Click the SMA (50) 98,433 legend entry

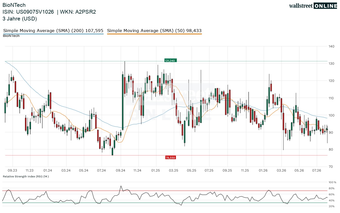pyautogui.click(x=154, y=31)
